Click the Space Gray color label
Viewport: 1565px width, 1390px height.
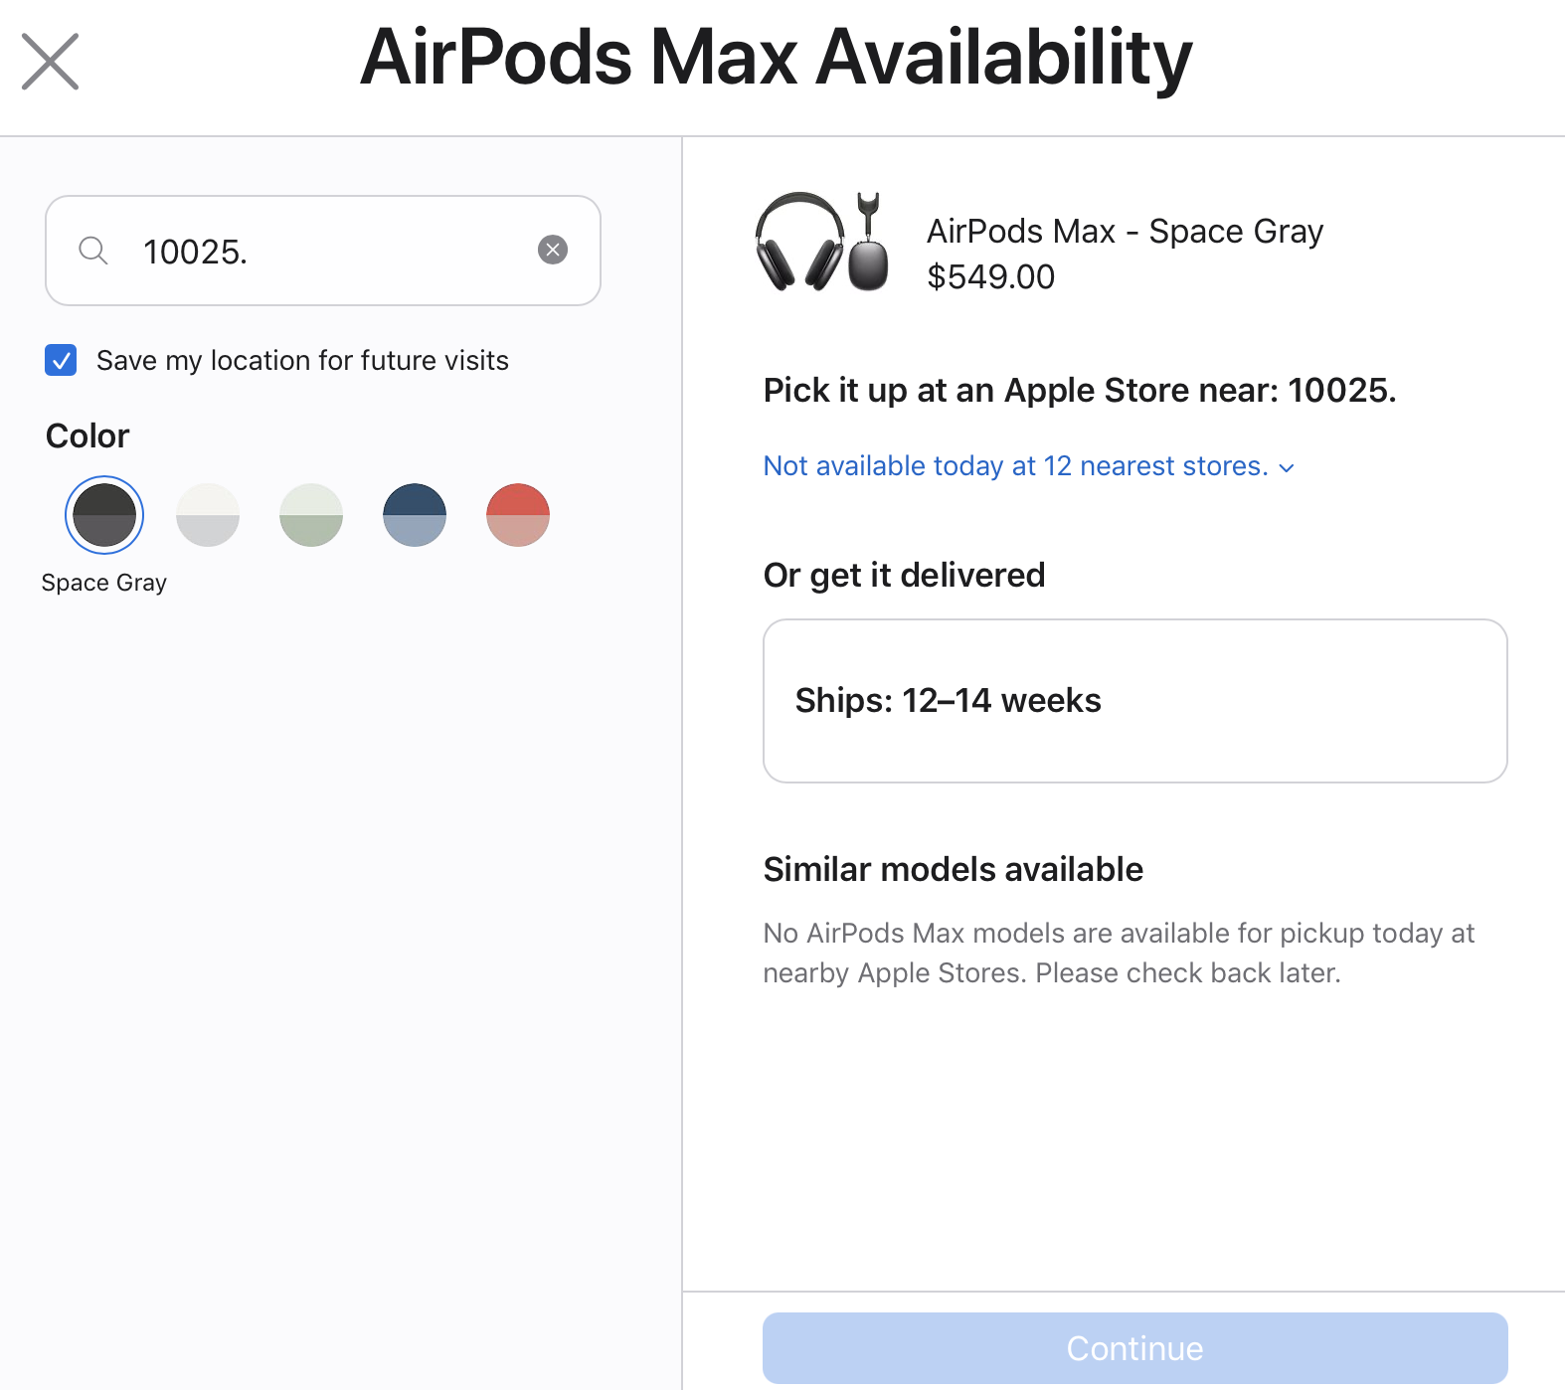[104, 583]
